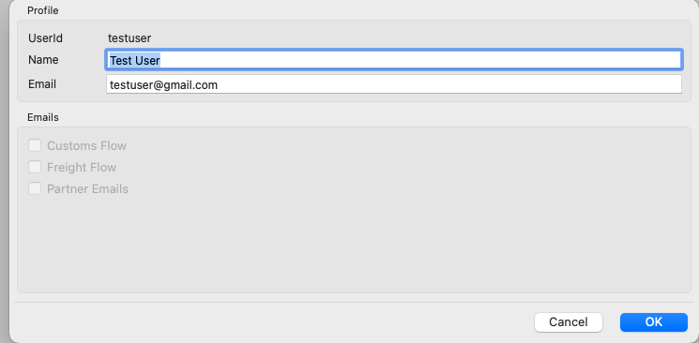
Task: Click the UserId field label
Action: 45,38
